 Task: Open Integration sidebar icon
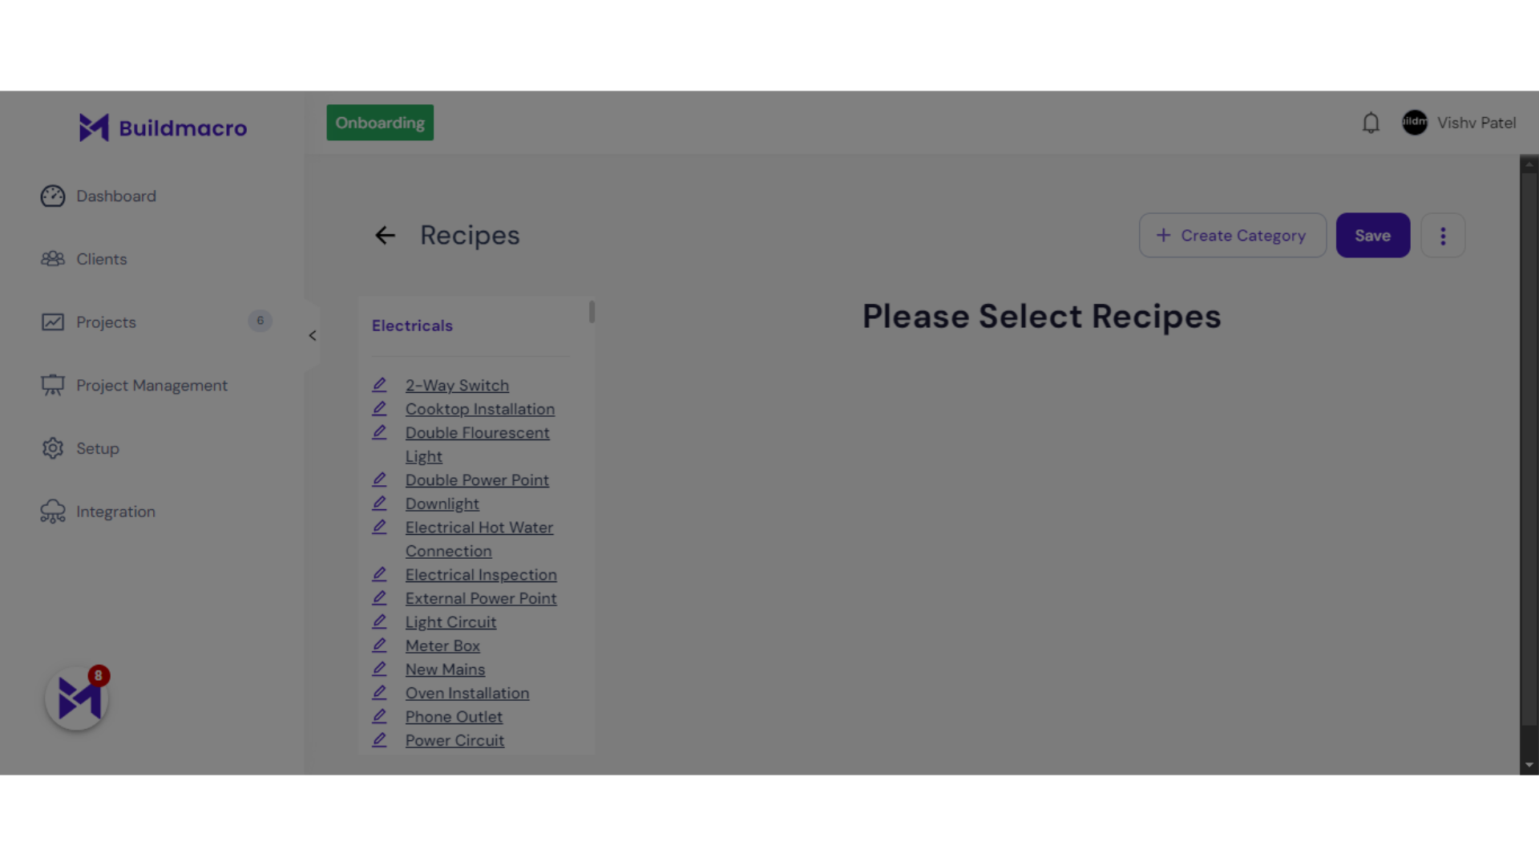[x=53, y=511]
